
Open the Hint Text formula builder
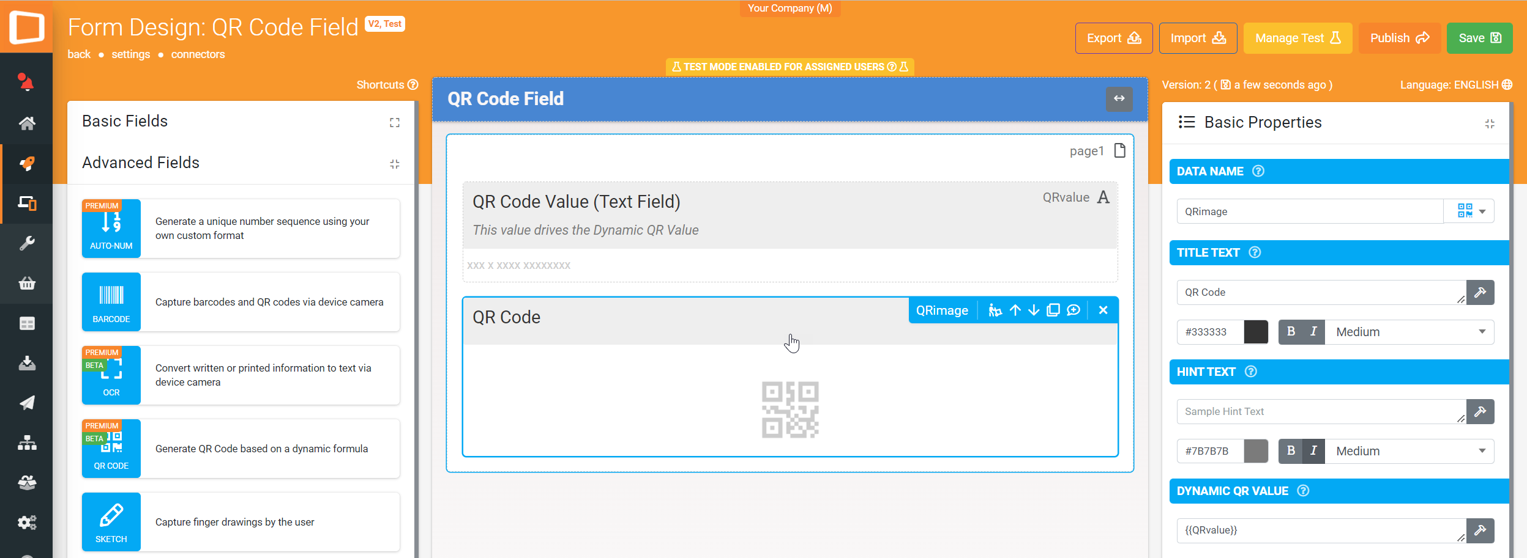coord(1480,411)
